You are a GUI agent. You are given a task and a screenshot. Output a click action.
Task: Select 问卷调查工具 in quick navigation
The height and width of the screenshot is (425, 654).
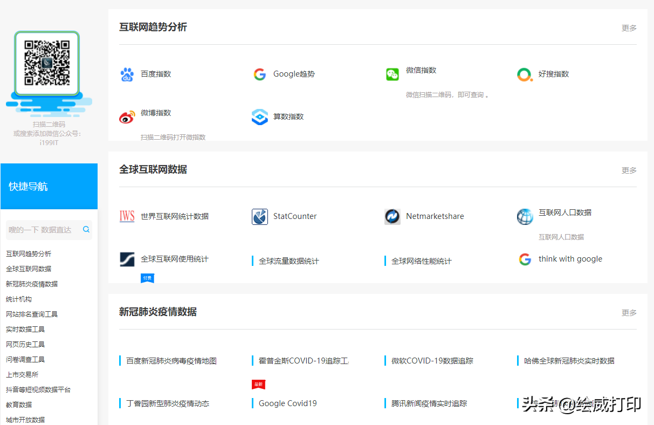click(25, 360)
